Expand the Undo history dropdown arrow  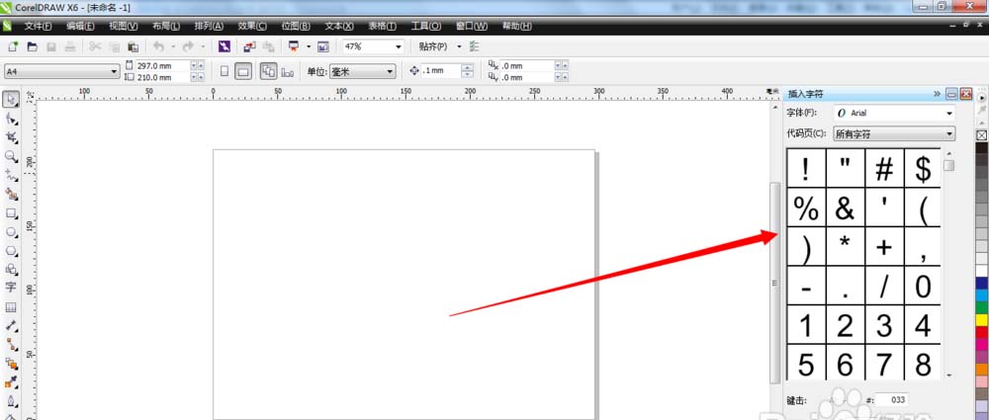(x=173, y=46)
